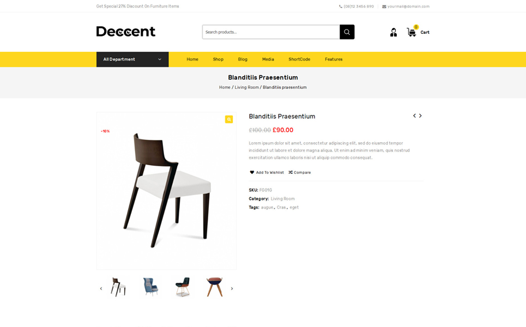Viewport: 526px width, 327px height.
Task: Show next thumbnails in gallery carousel
Action: pyautogui.click(x=232, y=288)
